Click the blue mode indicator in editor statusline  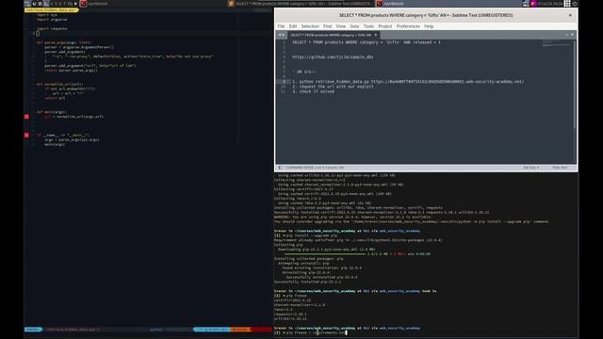[x=33, y=330]
